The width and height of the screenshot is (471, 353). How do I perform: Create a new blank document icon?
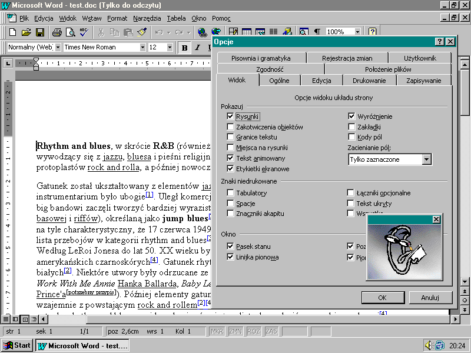(12, 32)
